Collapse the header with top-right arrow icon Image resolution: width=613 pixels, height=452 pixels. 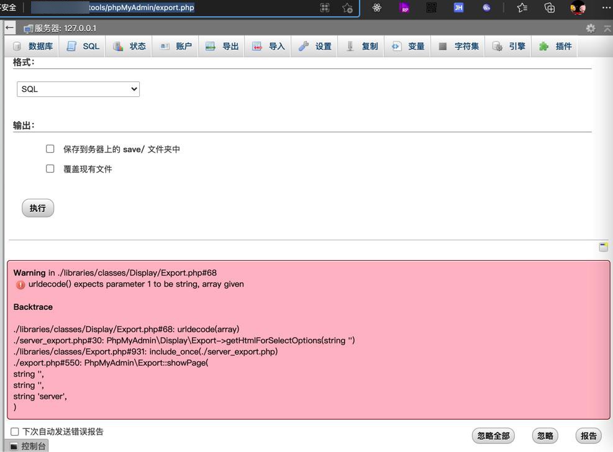pyautogui.click(x=607, y=28)
